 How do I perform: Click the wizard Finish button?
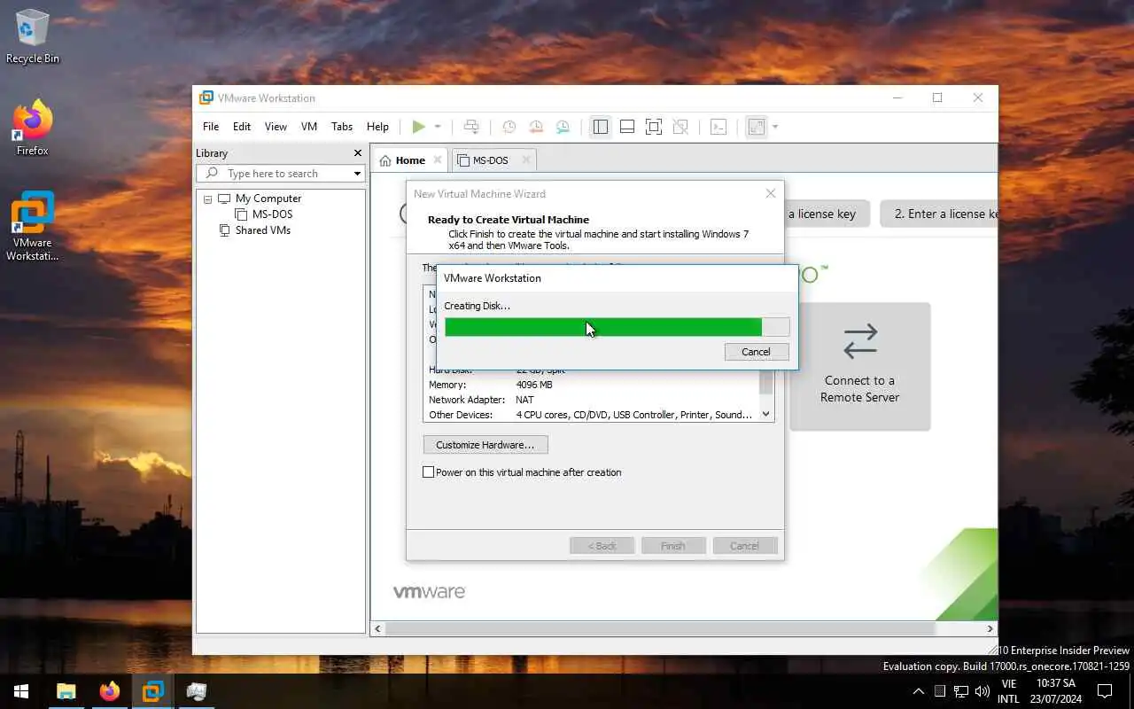(673, 546)
